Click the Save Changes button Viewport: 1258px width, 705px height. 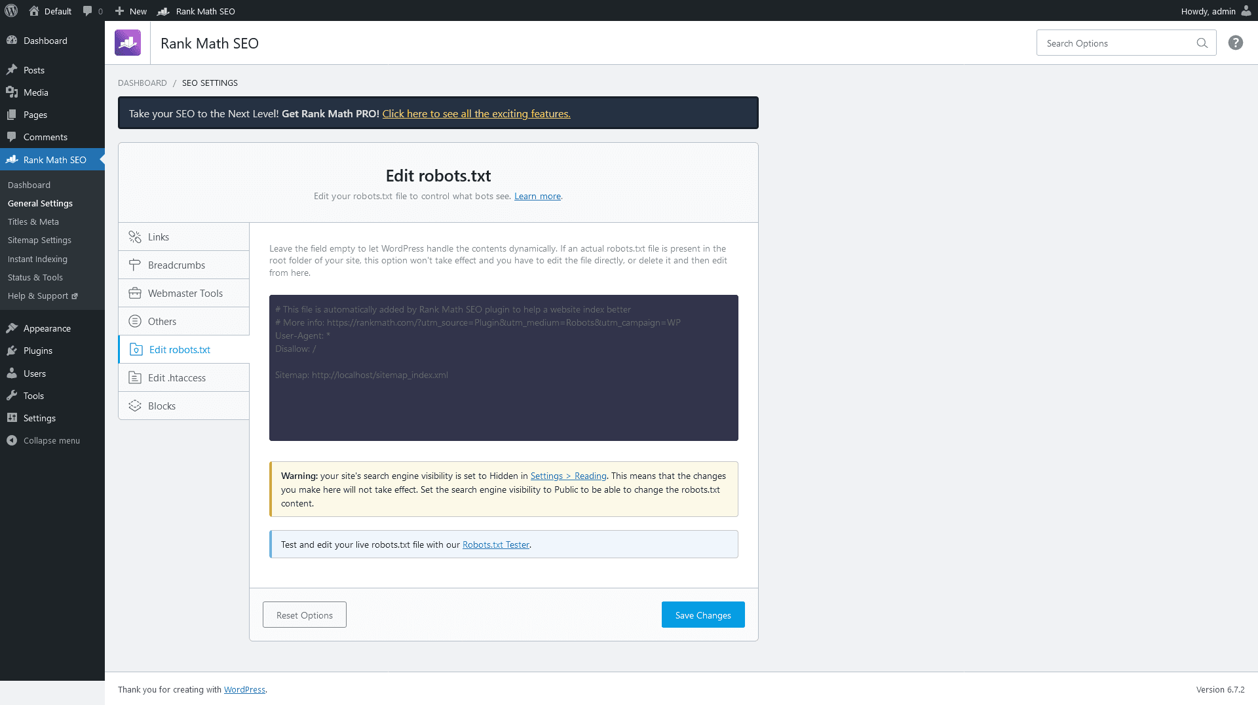(x=703, y=615)
